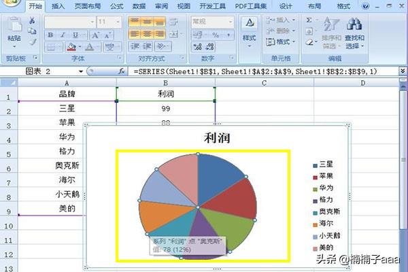Click the Paste (粘贴) clipboard icon
Image resolution: width=408 pixels, height=272 pixels.
[x=14, y=26]
